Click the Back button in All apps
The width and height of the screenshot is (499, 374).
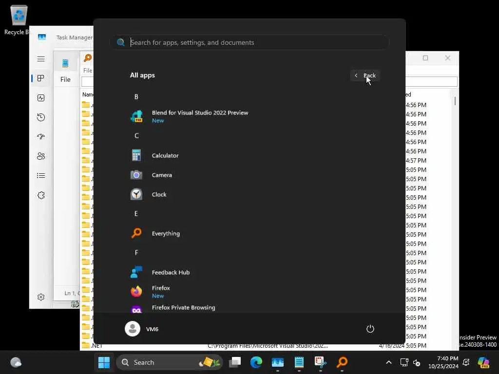point(365,75)
